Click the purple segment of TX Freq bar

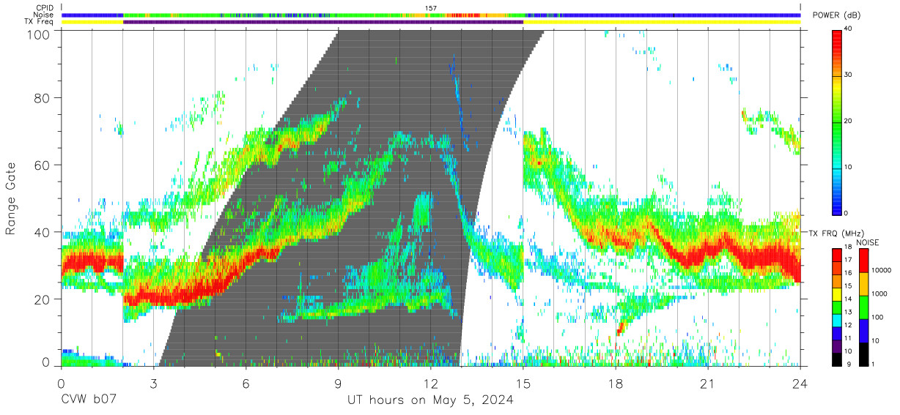click(x=323, y=22)
